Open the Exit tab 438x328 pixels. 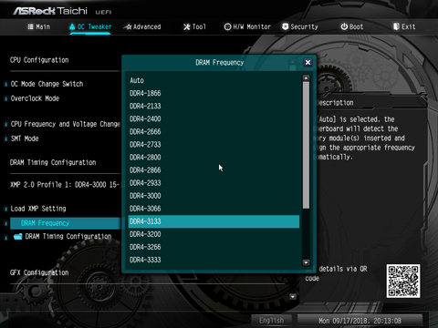point(404,26)
